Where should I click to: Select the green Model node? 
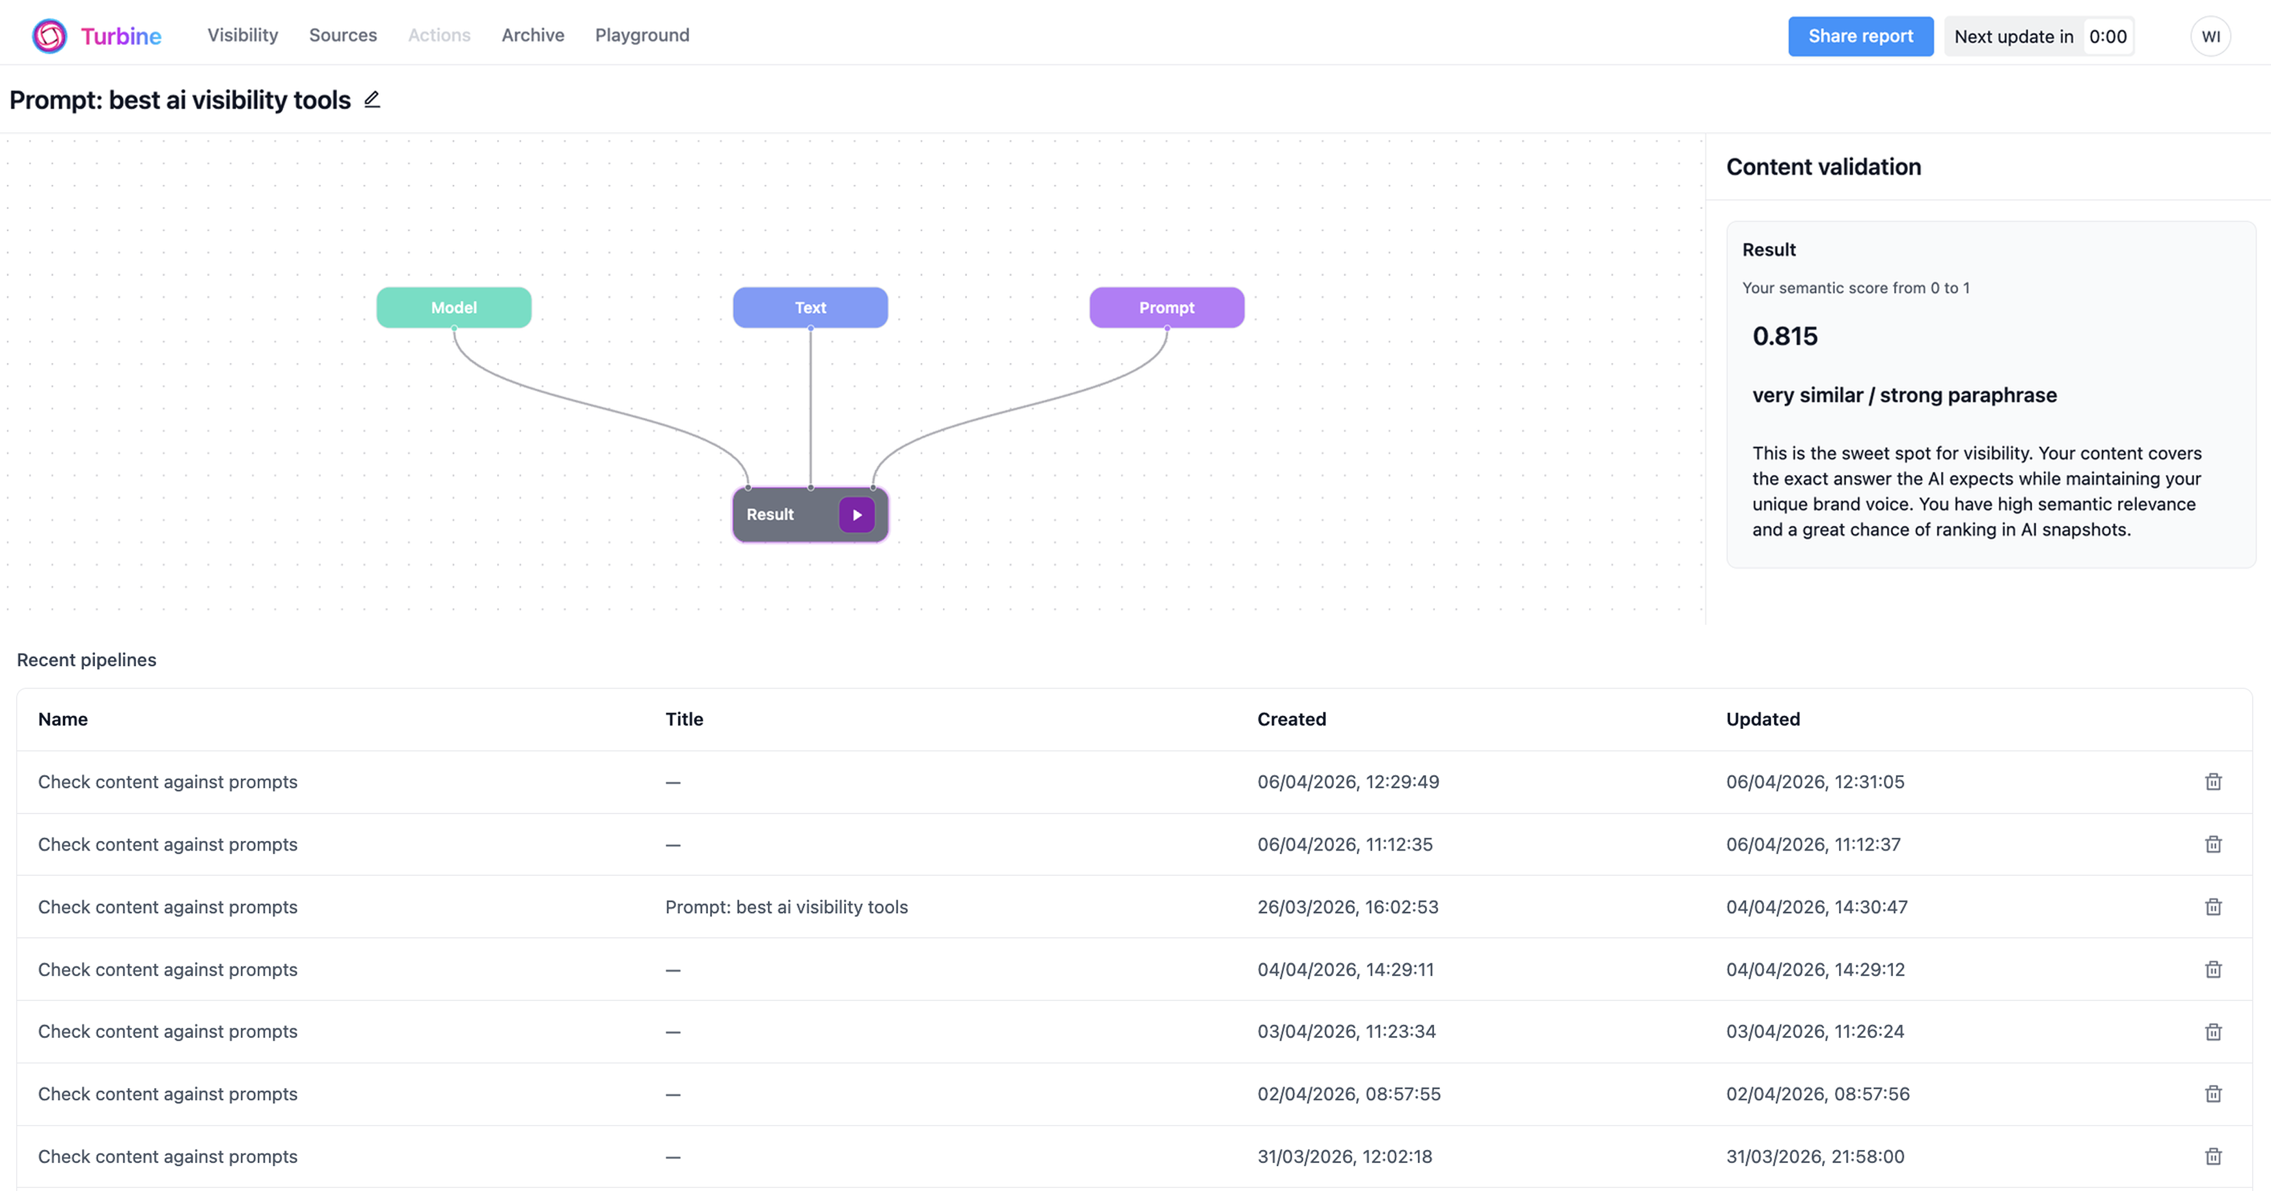pyautogui.click(x=453, y=308)
